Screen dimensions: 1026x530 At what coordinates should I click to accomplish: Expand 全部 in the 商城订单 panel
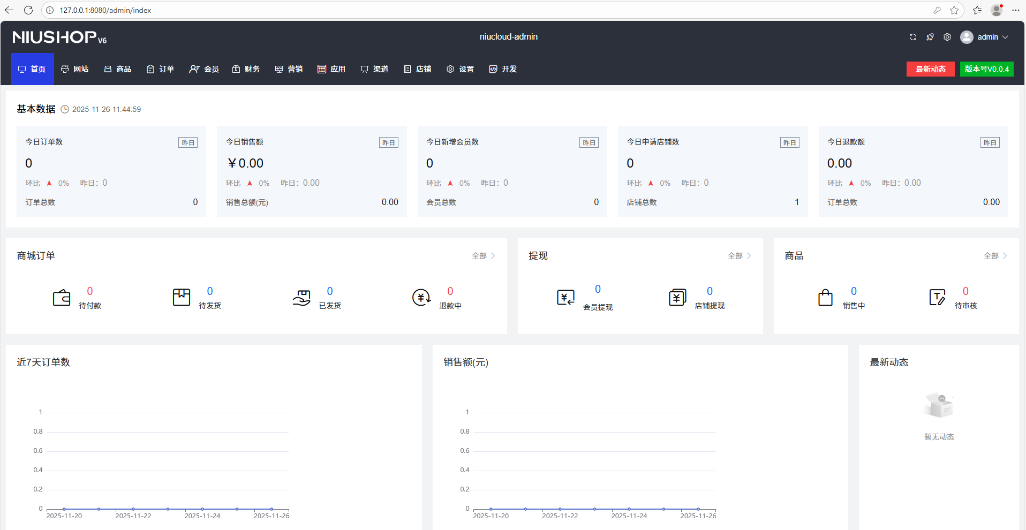coord(483,256)
